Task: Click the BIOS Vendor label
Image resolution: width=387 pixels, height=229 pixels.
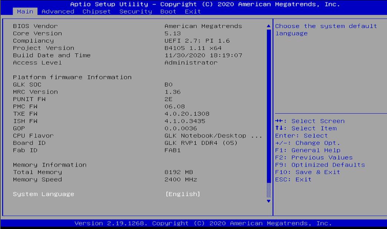Action: [35, 26]
